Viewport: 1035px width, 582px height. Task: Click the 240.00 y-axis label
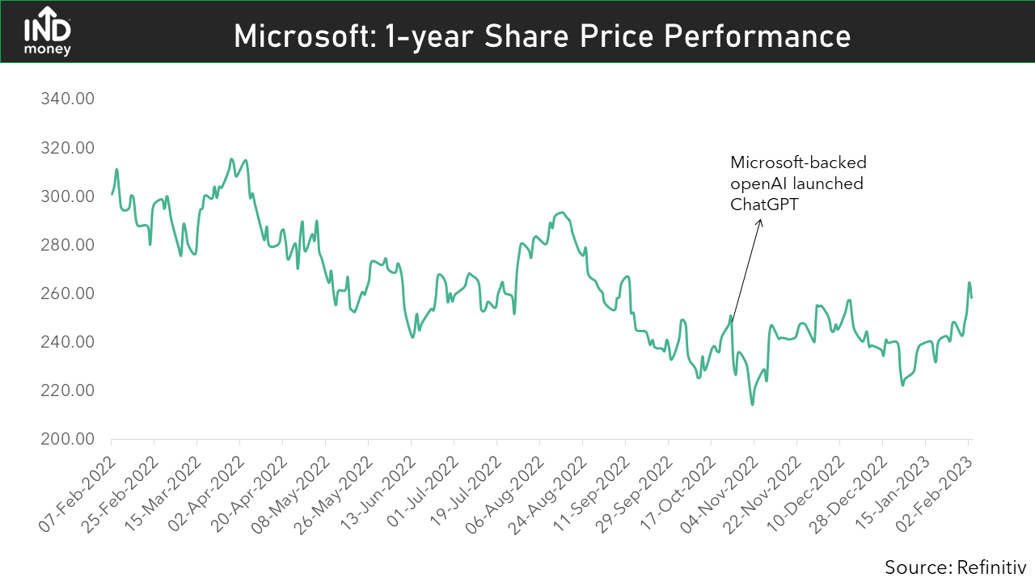(67, 342)
